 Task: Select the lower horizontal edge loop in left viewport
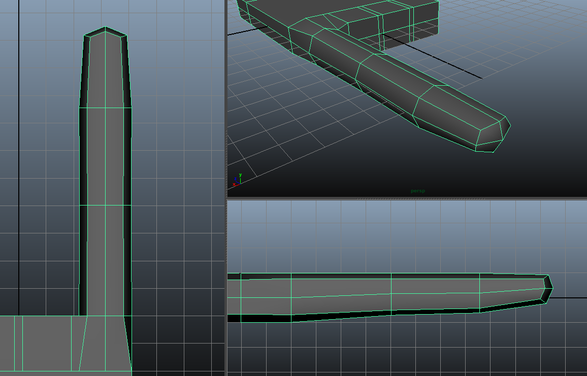106,205
